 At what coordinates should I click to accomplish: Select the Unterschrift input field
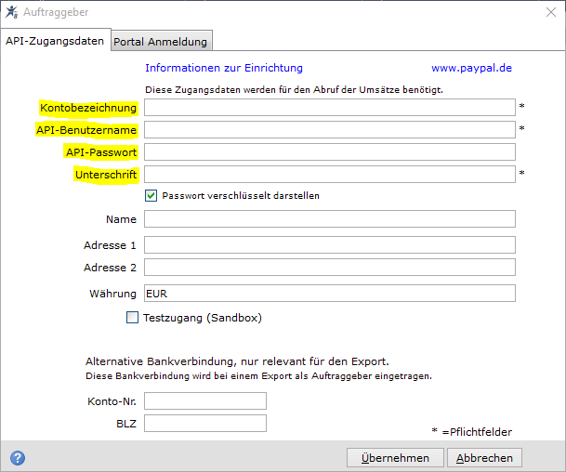(x=330, y=175)
